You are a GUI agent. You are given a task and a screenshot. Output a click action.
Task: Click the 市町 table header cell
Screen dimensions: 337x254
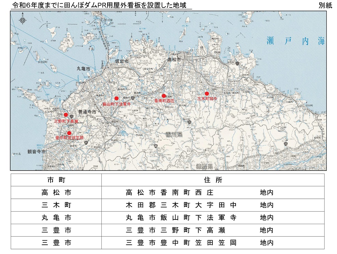(x=56, y=179)
